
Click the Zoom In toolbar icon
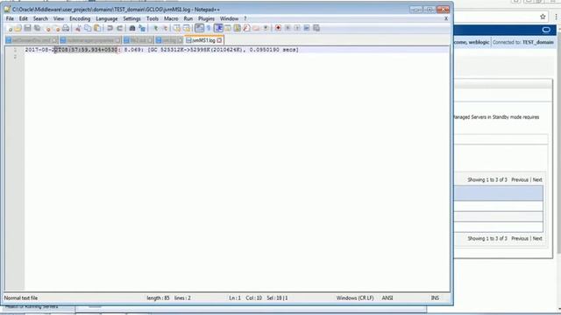pos(155,28)
